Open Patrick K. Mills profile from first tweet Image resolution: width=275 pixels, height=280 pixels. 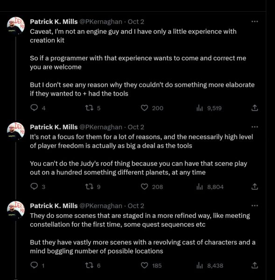tap(54, 21)
